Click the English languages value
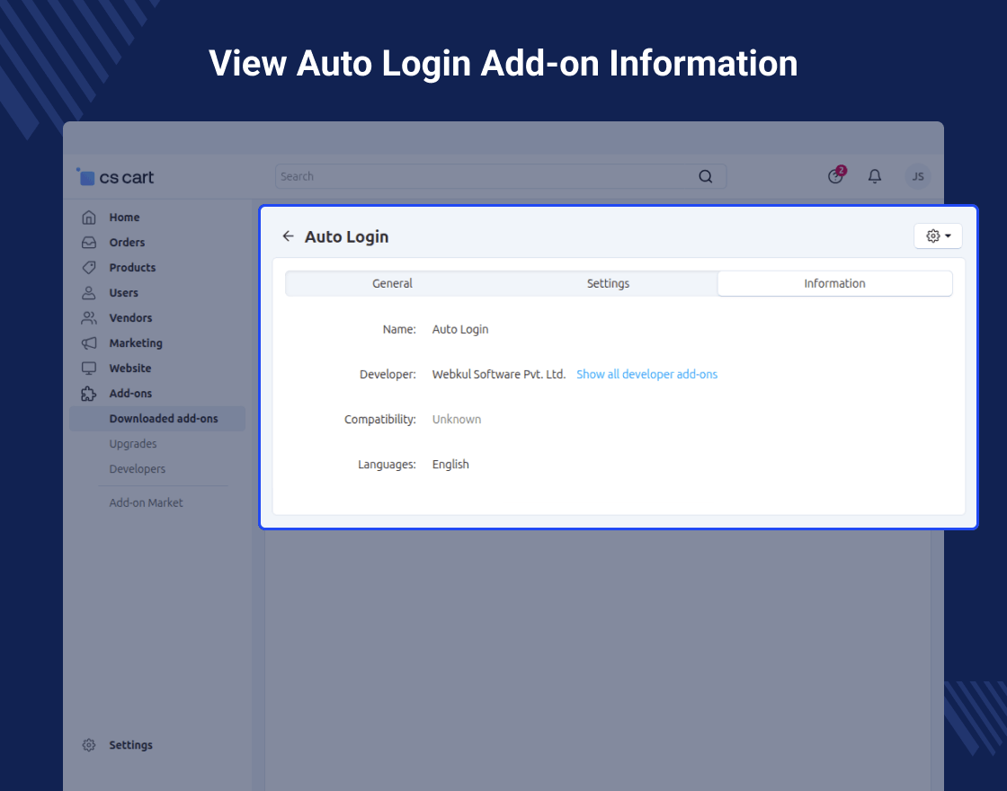Viewport: 1007px width, 791px height. click(x=450, y=464)
